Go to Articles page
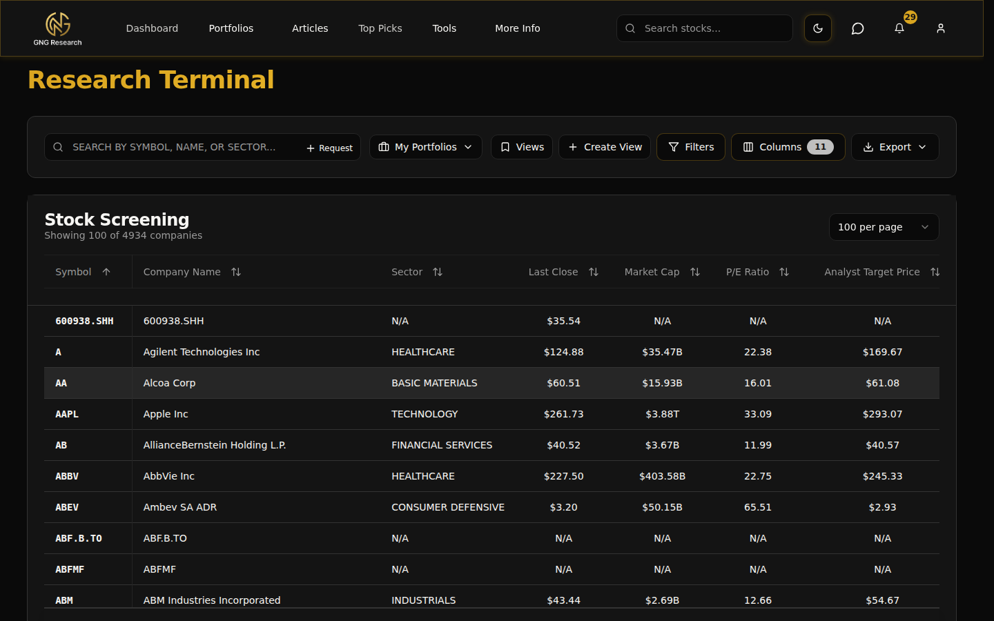This screenshot has width=994, height=621. [310, 28]
